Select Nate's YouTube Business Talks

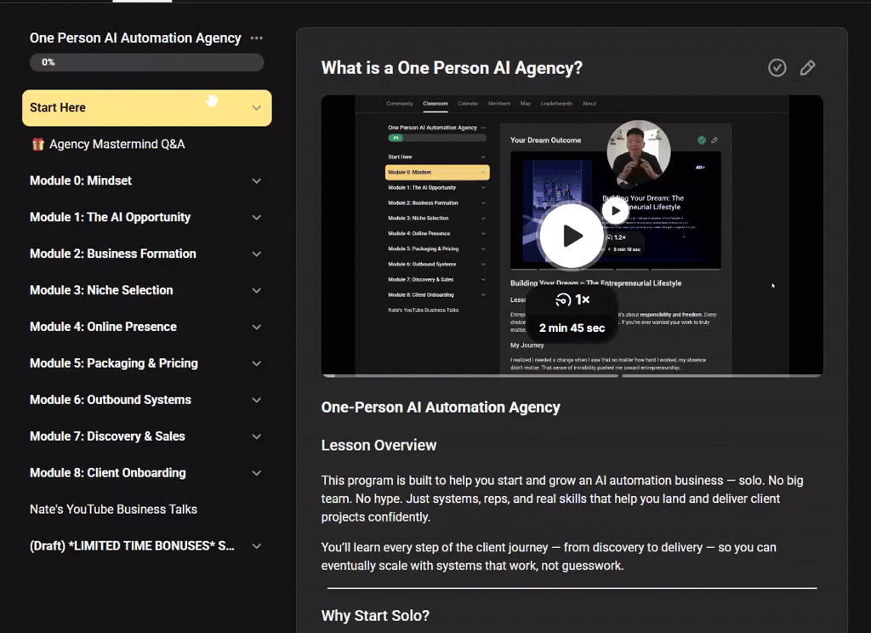(112, 509)
